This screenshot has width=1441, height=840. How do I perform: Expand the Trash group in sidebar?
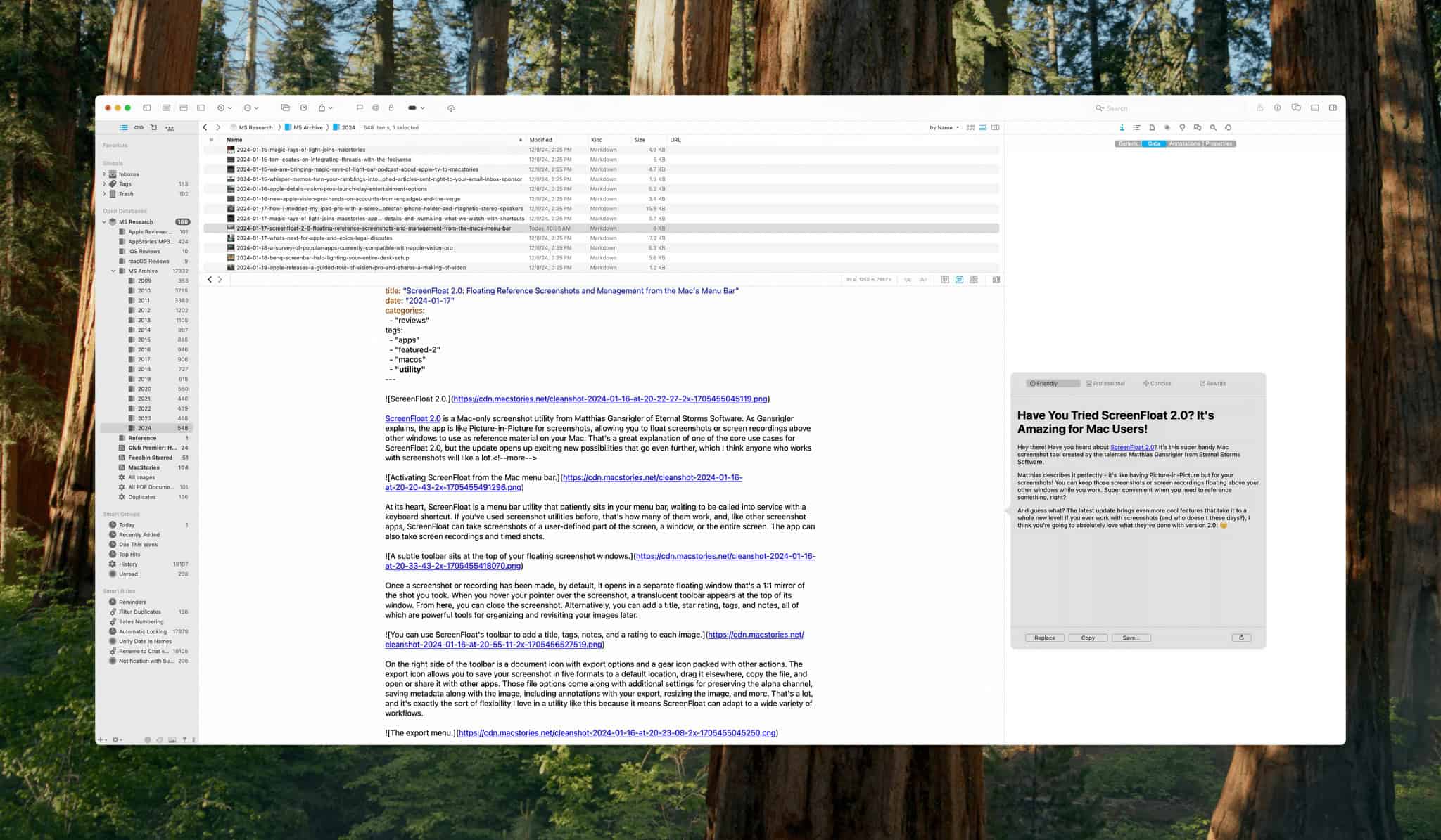(x=104, y=194)
